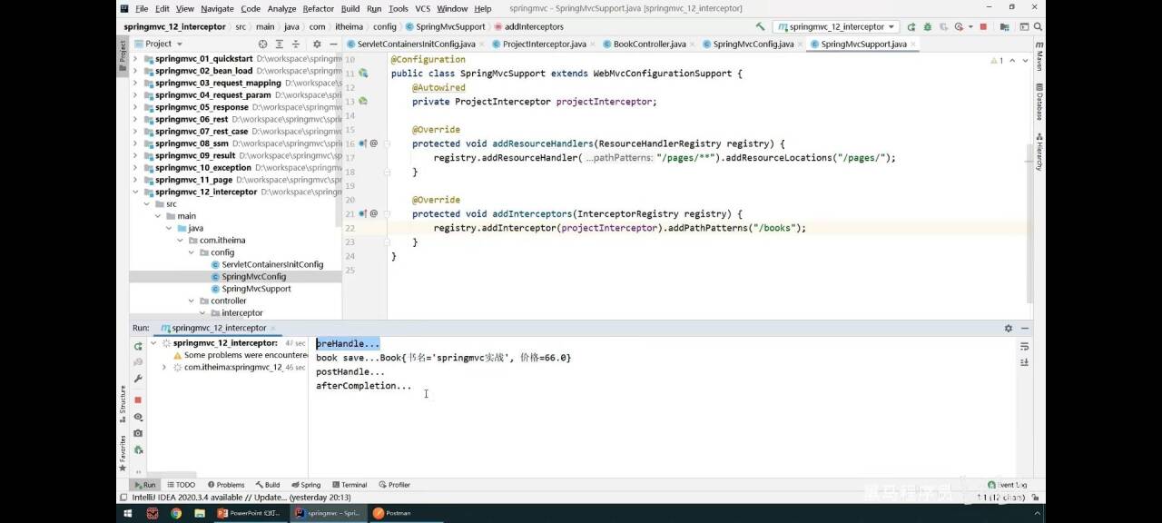Open the Project view selector dropdown
1162x523 pixels.
point(158,44)
